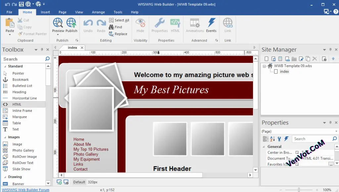Open the (Page) object dropdown
The image size is (339, 192).
[x=336, y=131]
